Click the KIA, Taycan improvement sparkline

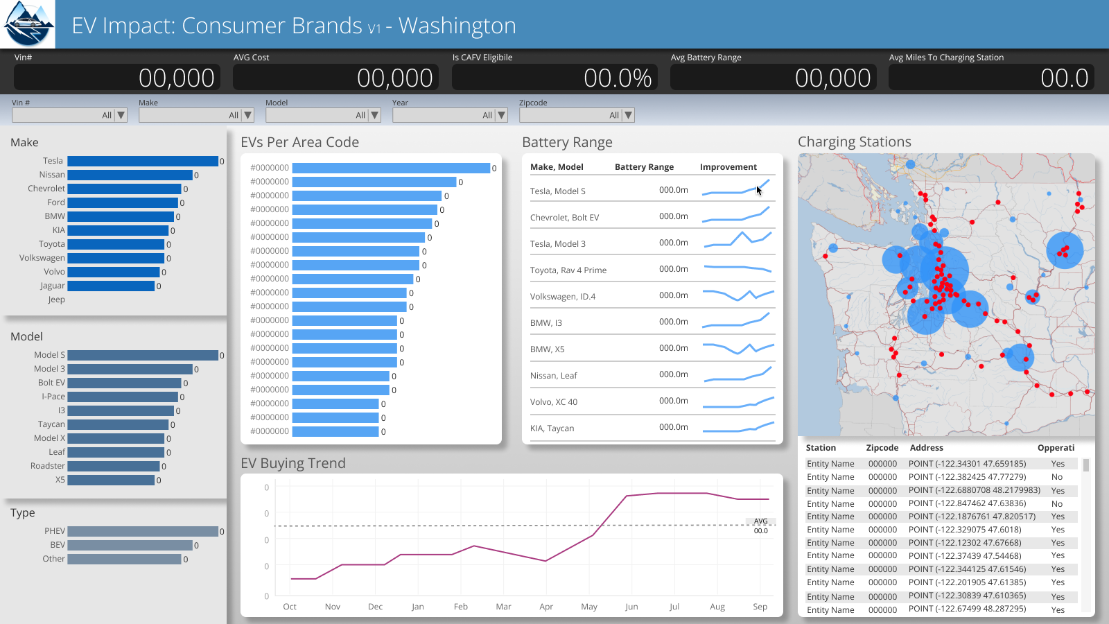point(737,427)
